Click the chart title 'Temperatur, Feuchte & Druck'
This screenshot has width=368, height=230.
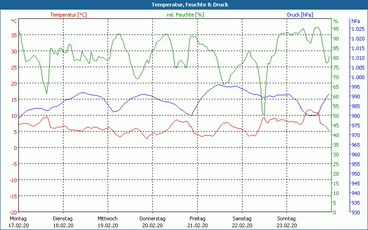[184, 5]
